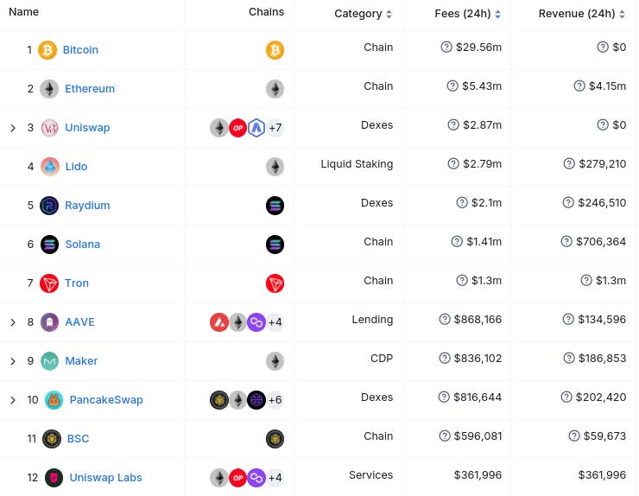This screenshot has height=496, width=639.
Task: Show the +7 more chains for Uniswap
Action: click(275, 128)
